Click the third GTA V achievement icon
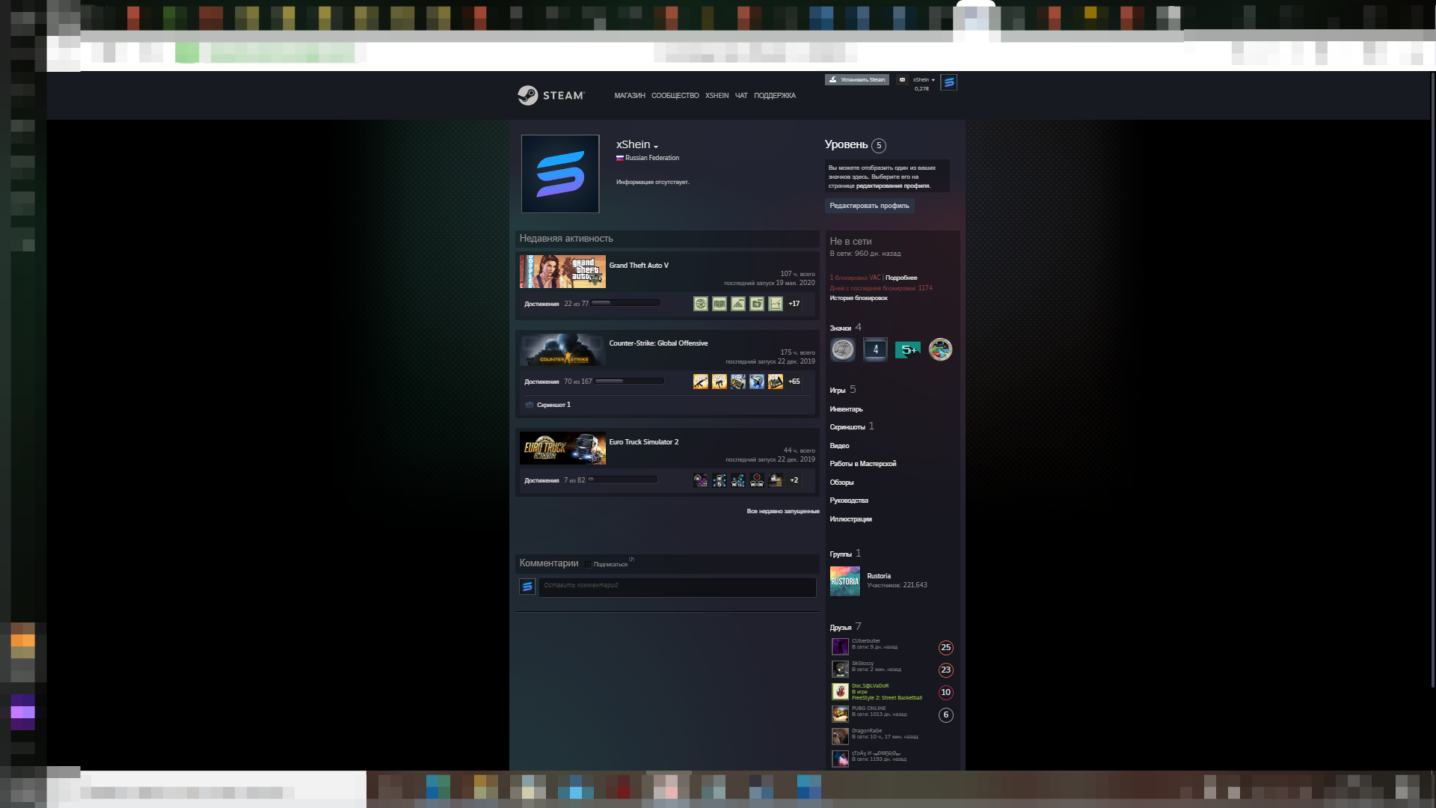1436x808 pixels. [x=737, y=304]
